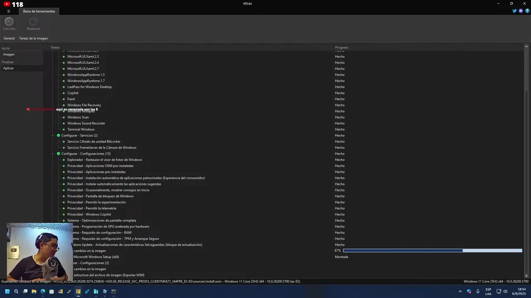The width and height of the screenshot is (531, 298).
Task: Open the network tray icon
Action: (x=499, y=291)
